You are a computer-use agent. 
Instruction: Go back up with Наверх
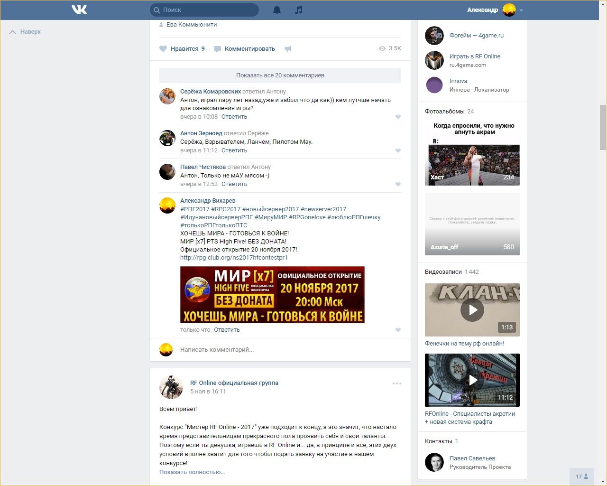point(25,32)
